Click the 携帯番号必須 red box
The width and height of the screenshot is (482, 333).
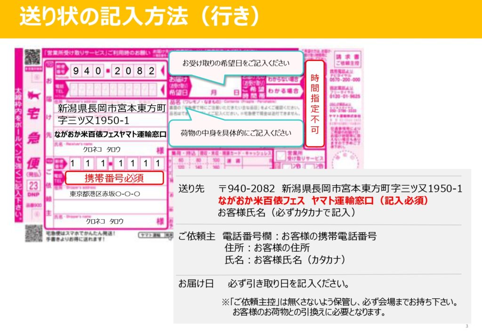point(114,178)
